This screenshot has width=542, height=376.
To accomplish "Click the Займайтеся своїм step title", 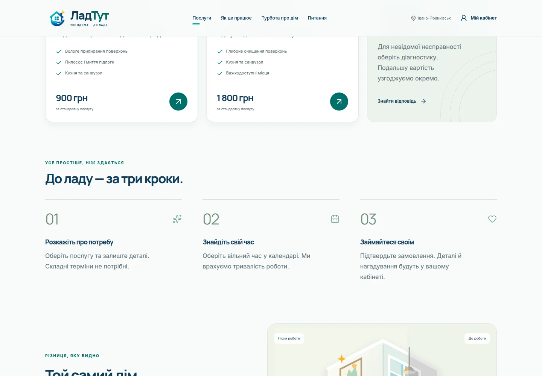I will (x=387, y=242).
